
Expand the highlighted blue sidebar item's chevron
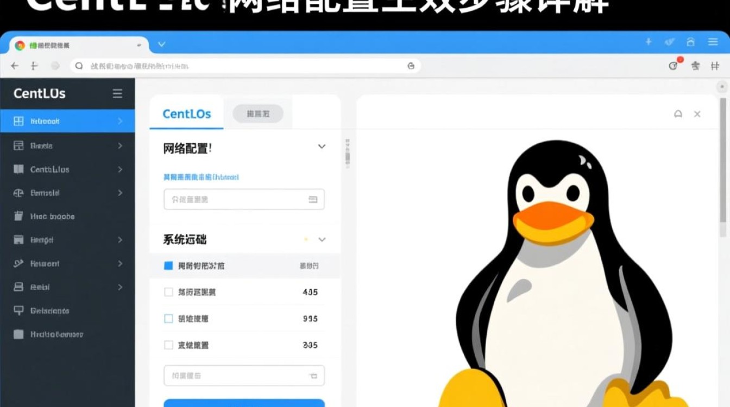120,121
